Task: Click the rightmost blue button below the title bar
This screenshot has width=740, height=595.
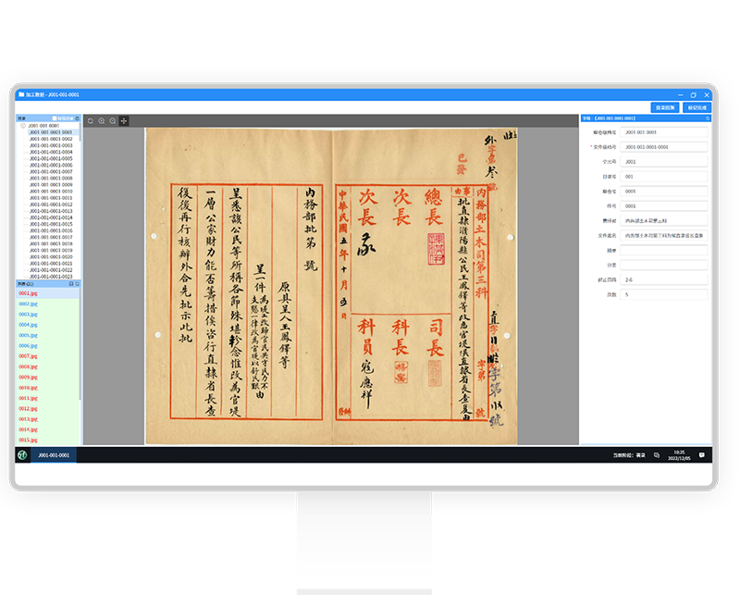Action: tap(697, 107)
